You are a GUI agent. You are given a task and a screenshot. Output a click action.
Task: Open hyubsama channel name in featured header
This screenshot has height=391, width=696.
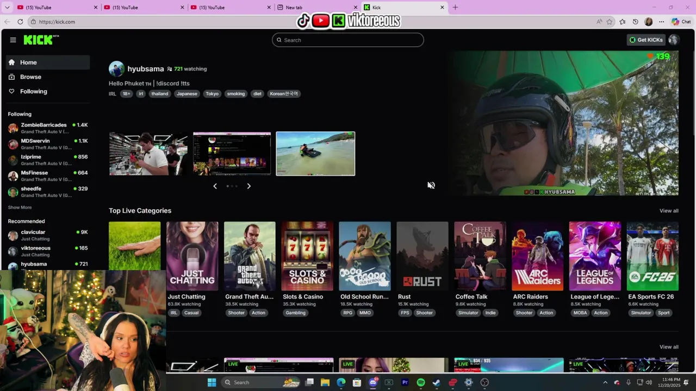click(145, 69)
